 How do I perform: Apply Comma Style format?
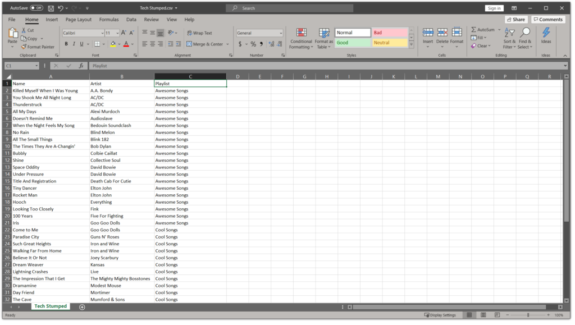point(262,44)
